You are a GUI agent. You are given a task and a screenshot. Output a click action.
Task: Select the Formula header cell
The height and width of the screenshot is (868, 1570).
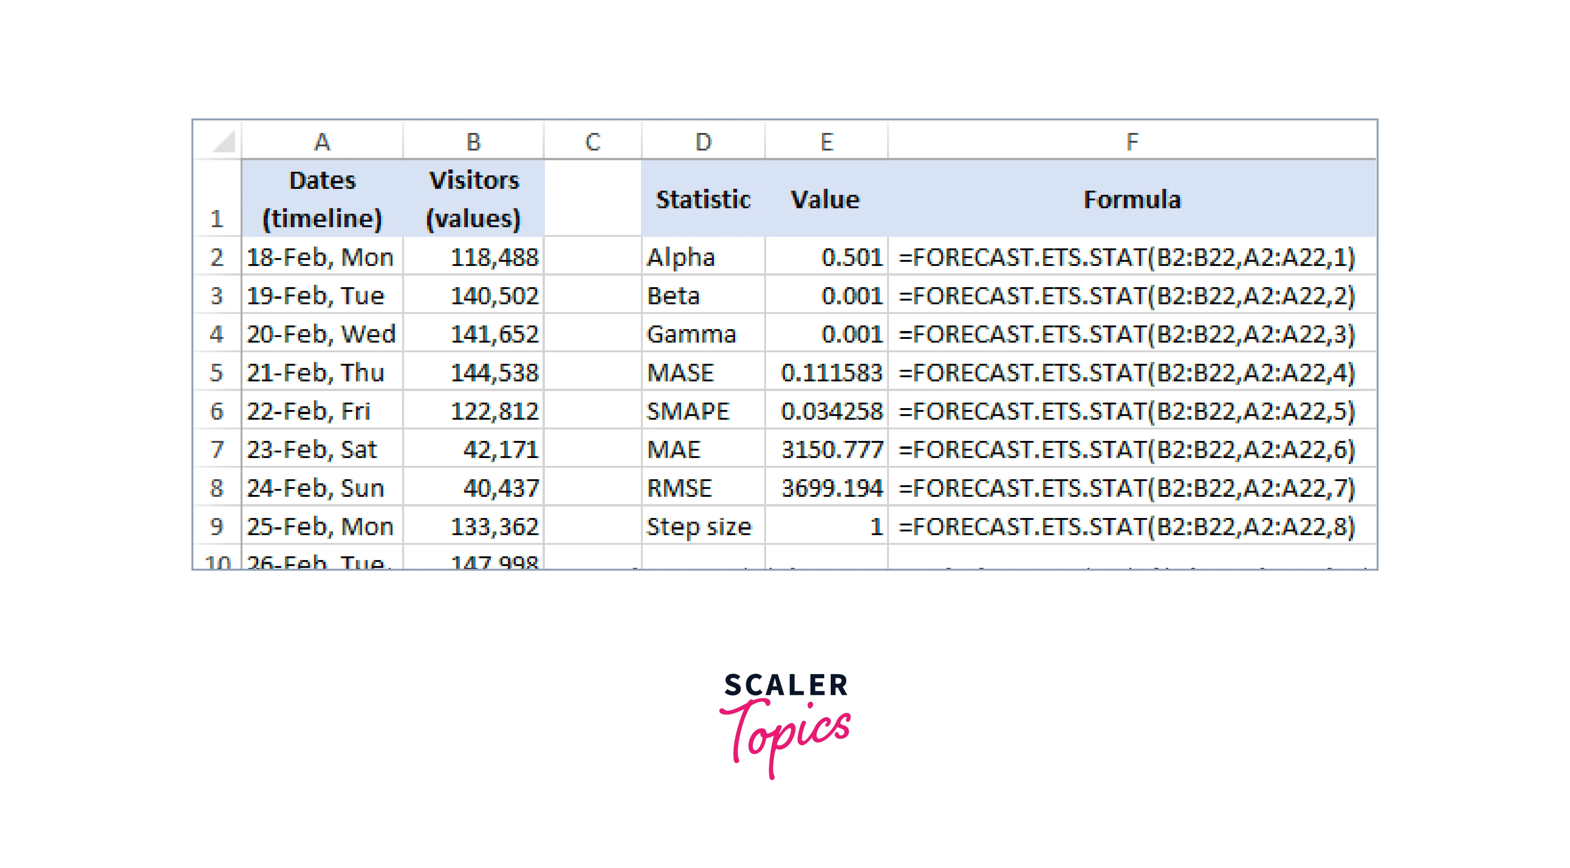(1132, 199)
